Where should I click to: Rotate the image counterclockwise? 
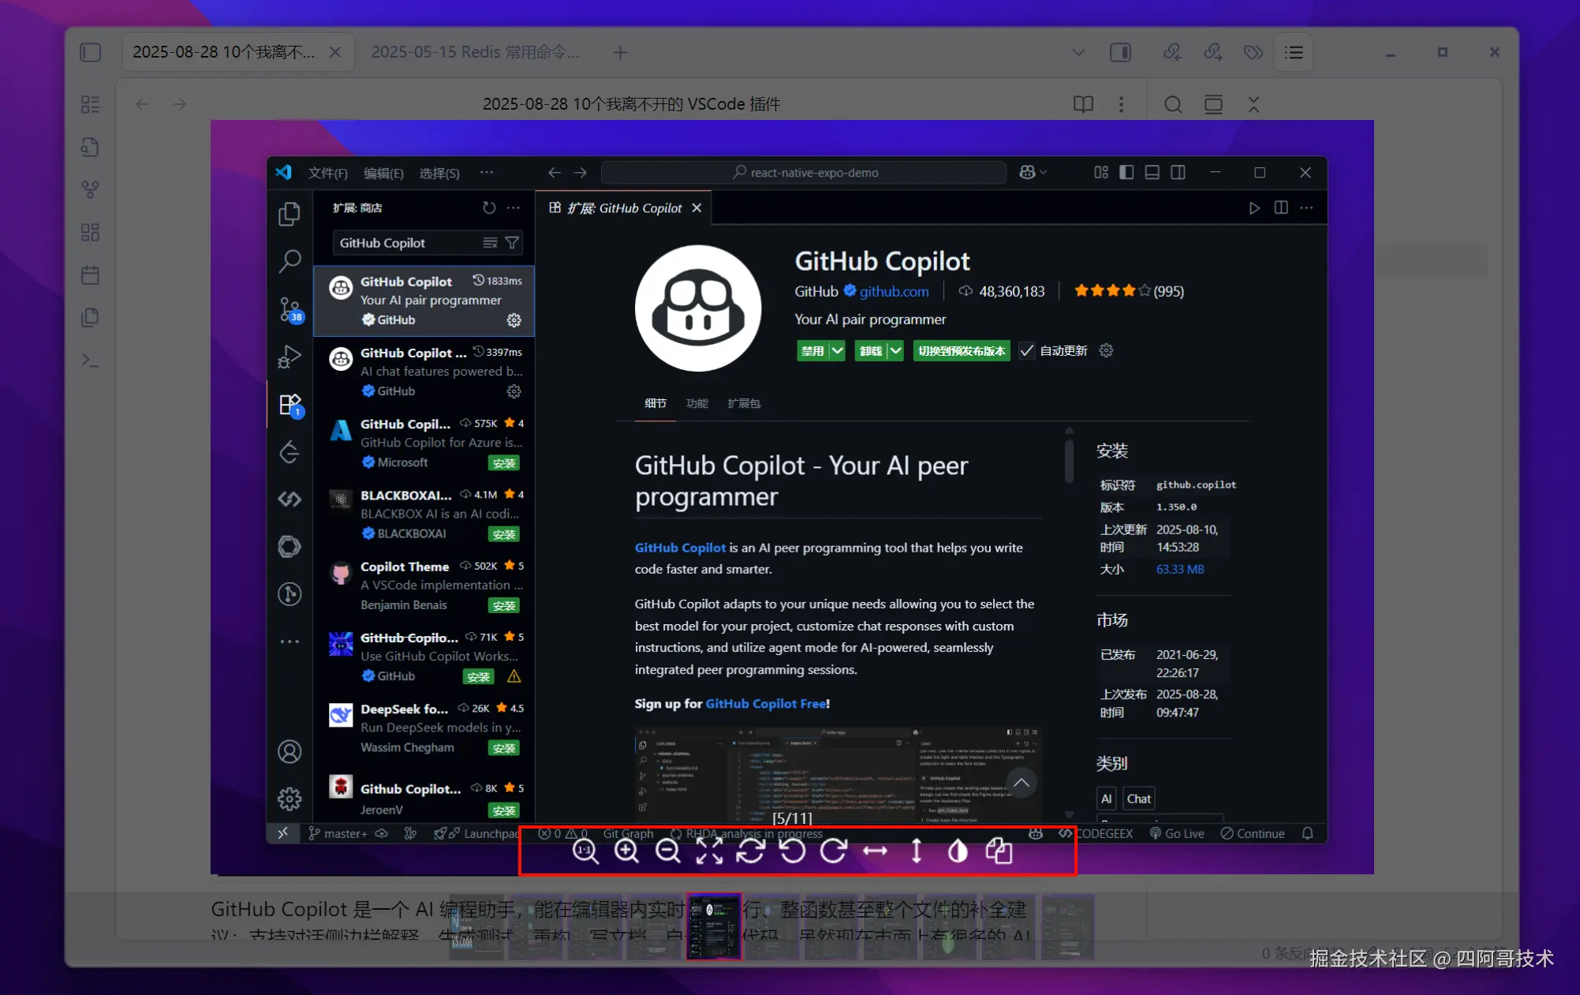(x=792, y=851)
